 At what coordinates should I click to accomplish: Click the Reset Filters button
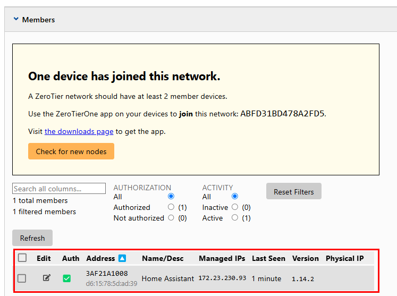[293, 192]
